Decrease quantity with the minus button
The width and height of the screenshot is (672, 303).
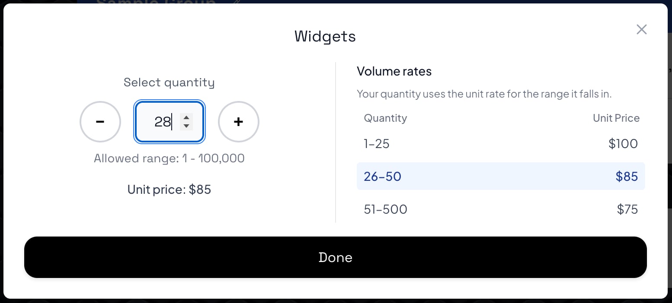100,122
